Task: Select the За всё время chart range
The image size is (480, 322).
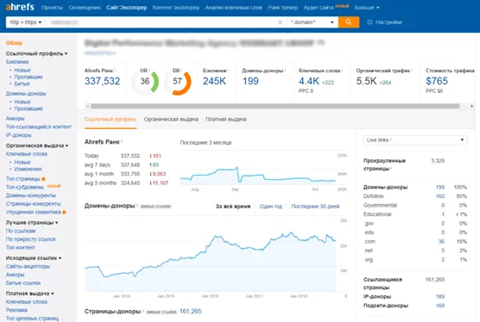Action: 233,207
